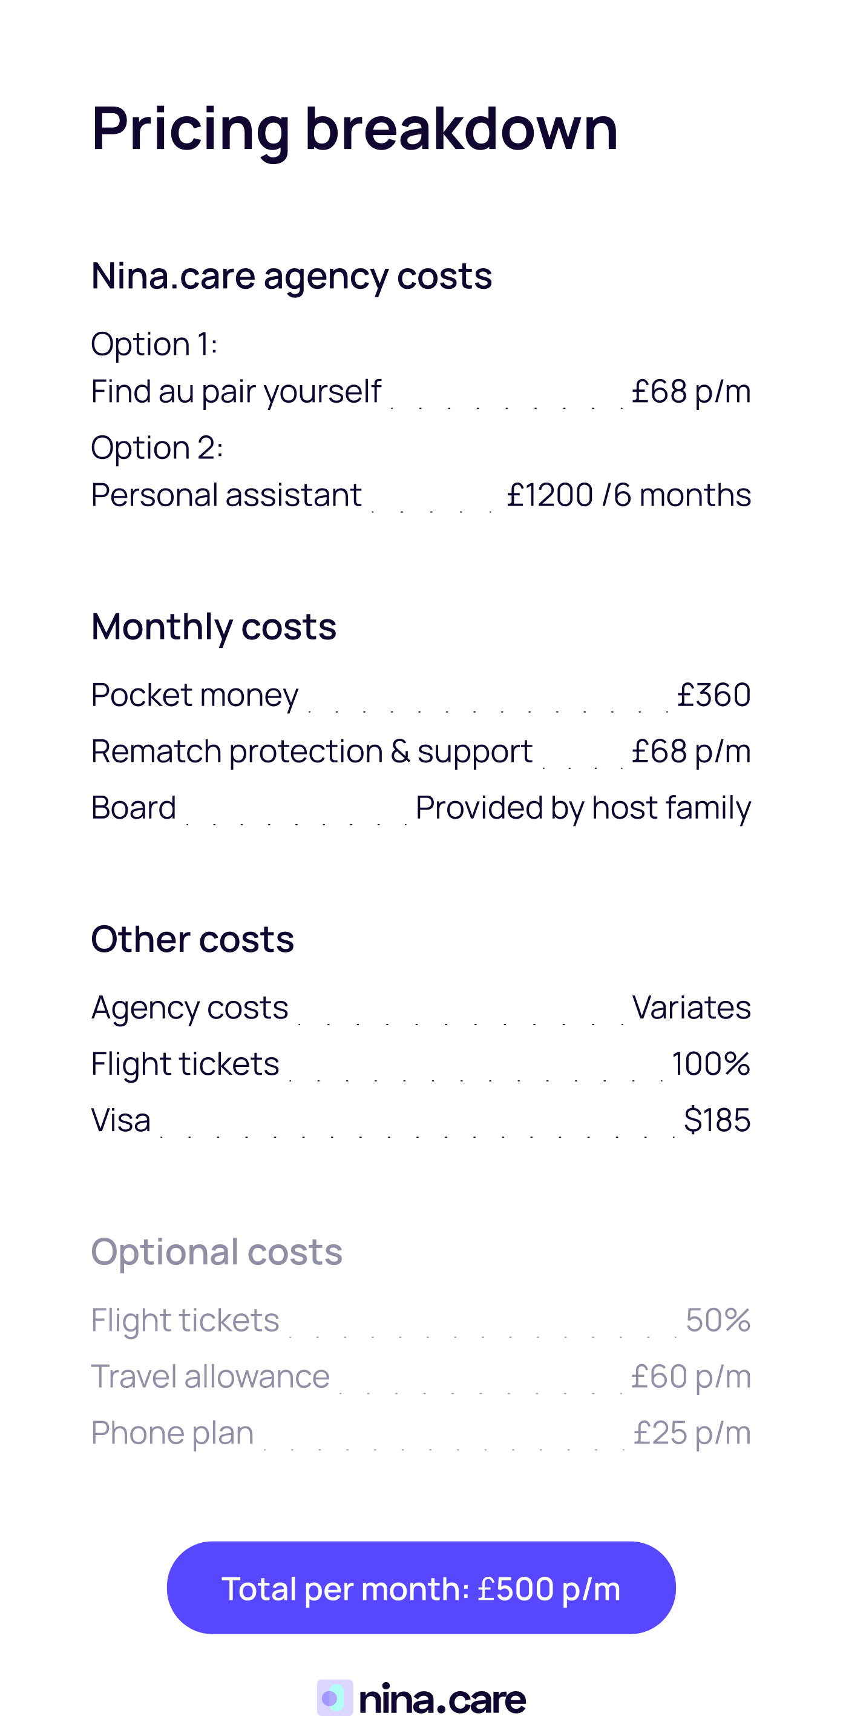Click the Optional costs heading
This screenshot has height=1716, width=843.
pos(217,1252)
